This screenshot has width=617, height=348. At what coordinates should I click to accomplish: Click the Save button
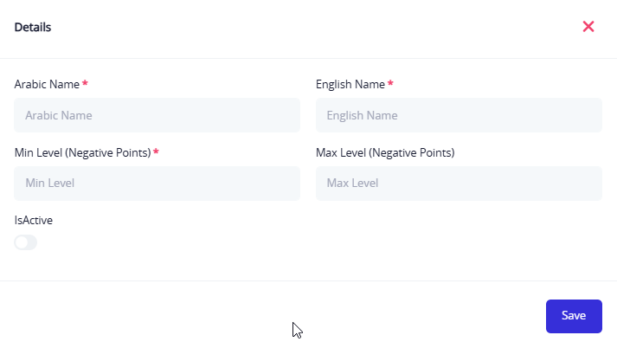[x=573, y=316]
